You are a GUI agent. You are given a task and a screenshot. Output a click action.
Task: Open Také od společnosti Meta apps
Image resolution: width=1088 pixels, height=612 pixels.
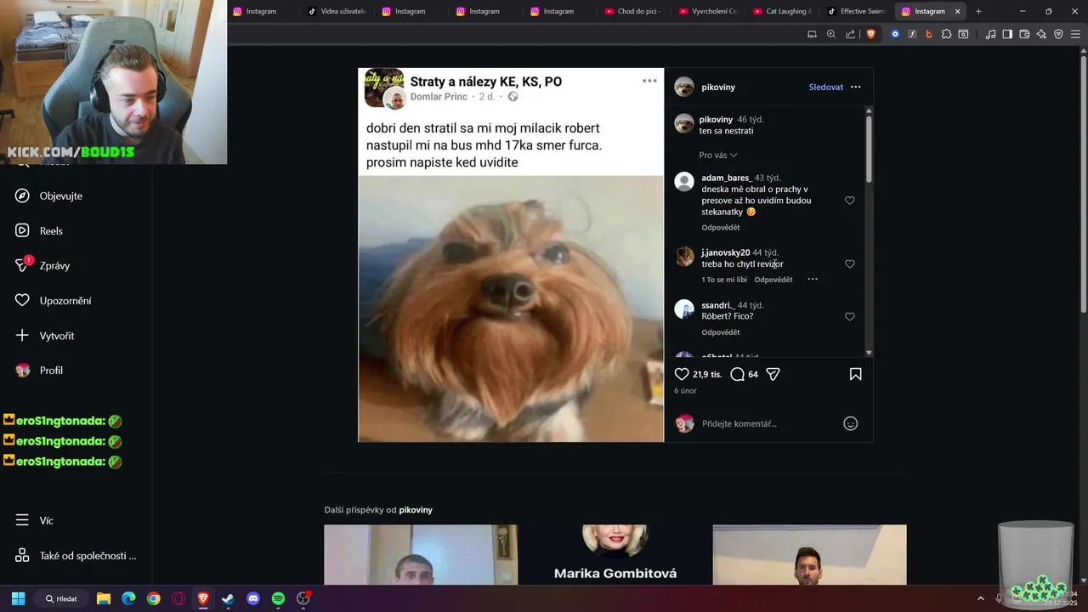click(75, 556)
